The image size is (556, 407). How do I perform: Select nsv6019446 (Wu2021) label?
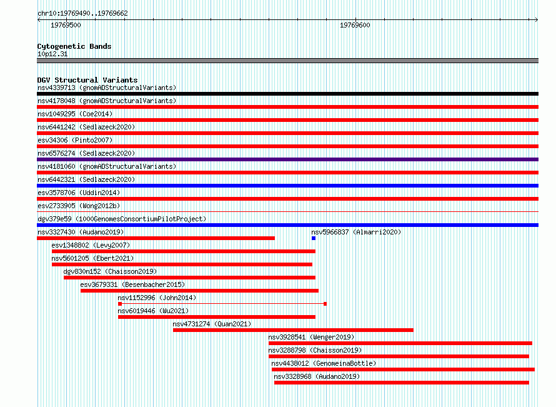[153, 311]
